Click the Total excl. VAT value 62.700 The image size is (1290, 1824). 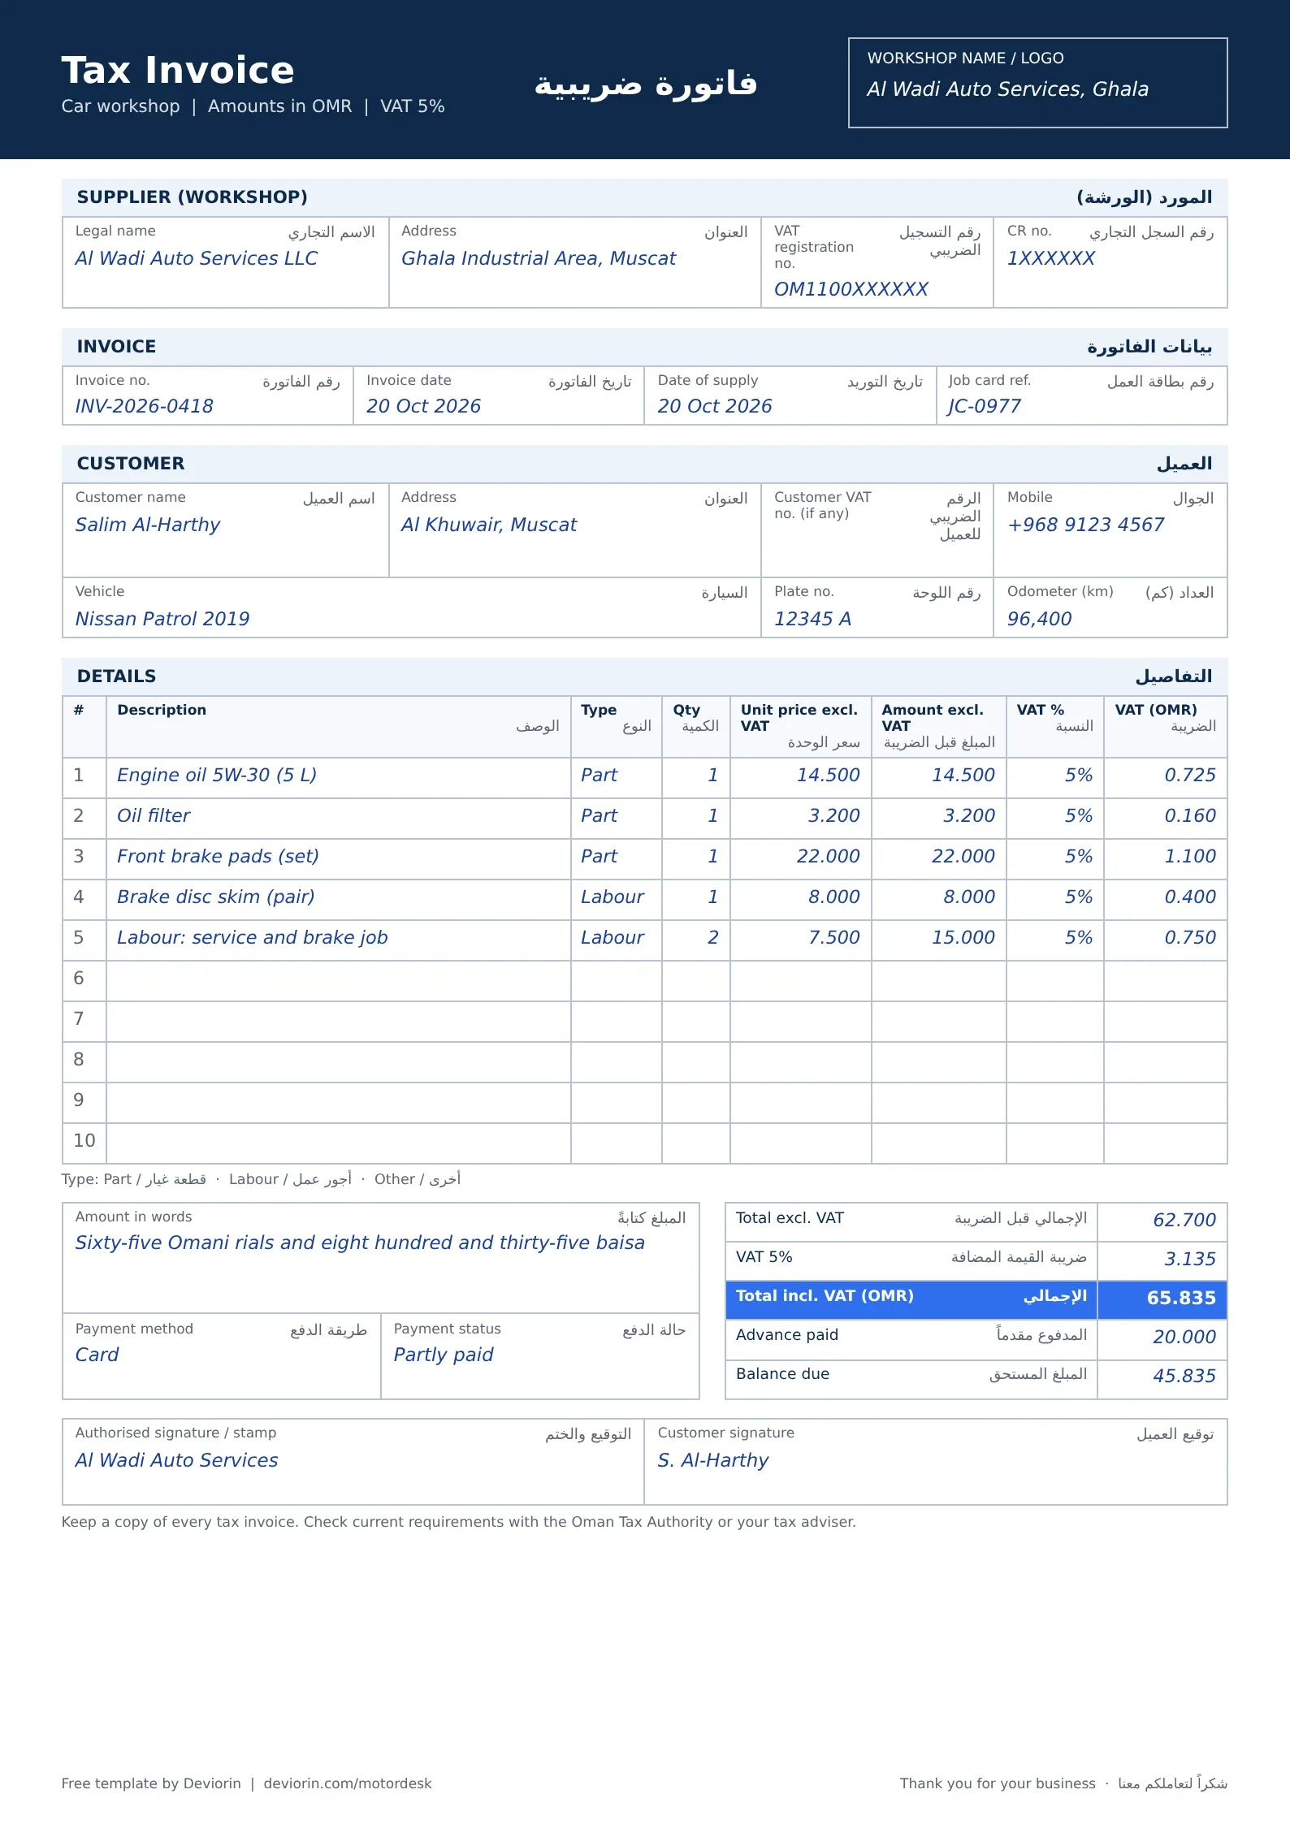point(1184,1220)
